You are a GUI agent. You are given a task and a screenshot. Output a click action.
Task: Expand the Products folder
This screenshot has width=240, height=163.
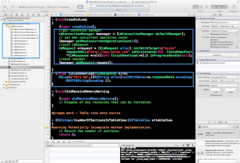pos(4,88)
